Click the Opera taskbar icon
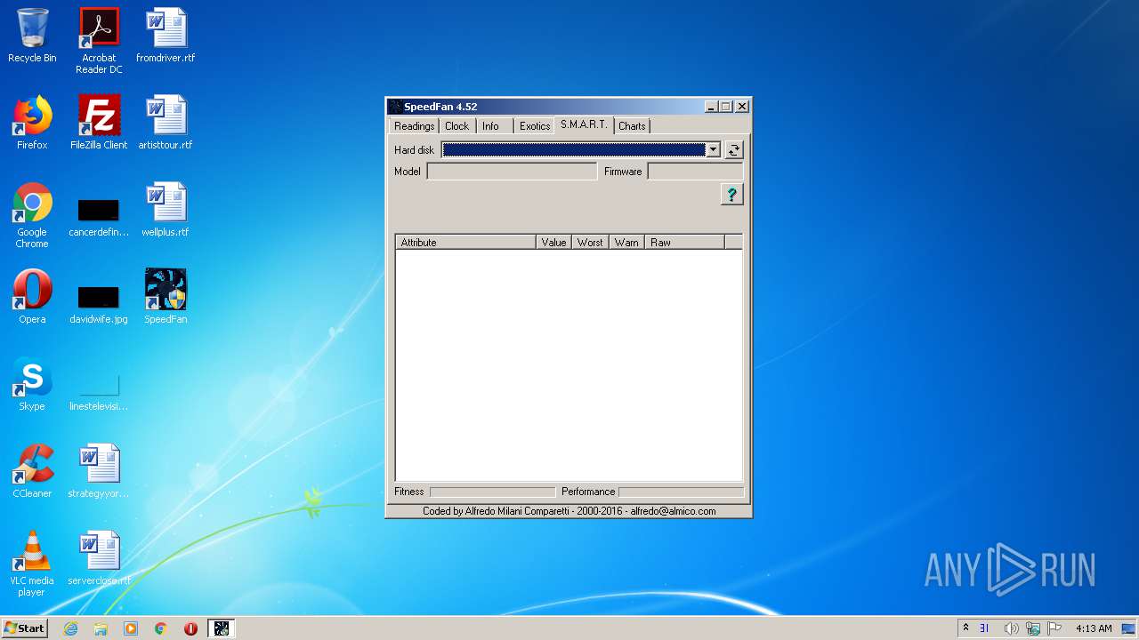Screen dimensions: 1139x640 pyautogui.click(x=190, y=628)
